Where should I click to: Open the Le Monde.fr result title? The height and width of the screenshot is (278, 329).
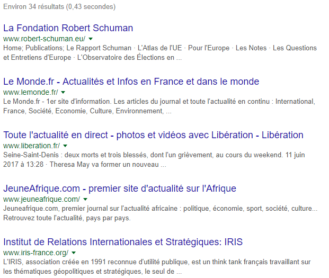tap(131, 82)
